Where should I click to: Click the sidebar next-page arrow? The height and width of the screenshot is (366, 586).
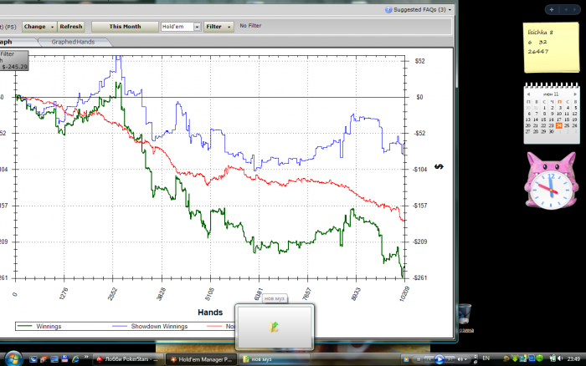tap(575, 10)
